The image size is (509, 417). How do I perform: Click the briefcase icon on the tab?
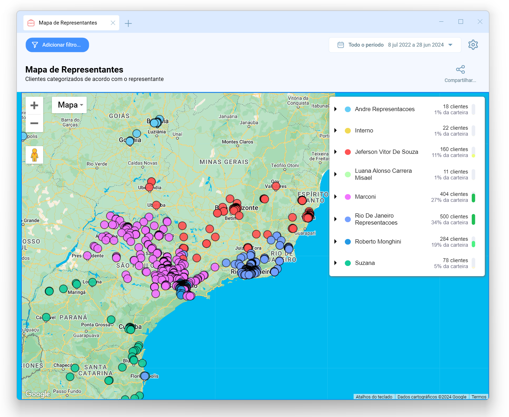pyautogui.click(x=31, y=23)
